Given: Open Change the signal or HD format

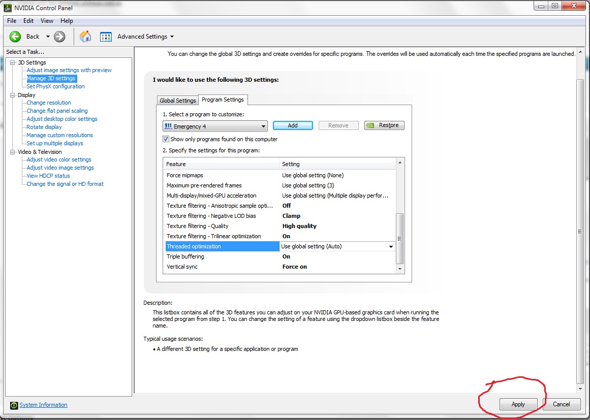Looking at the screenshot, I should (x=65, y=184).
